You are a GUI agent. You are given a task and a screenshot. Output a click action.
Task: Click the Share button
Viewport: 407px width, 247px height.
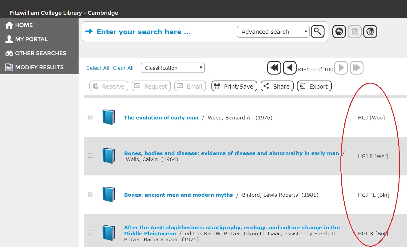[x=277, y=86]
